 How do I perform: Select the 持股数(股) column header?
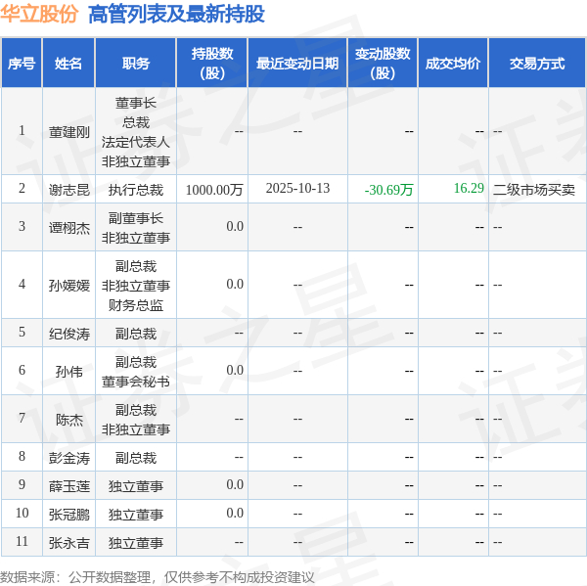212,64
